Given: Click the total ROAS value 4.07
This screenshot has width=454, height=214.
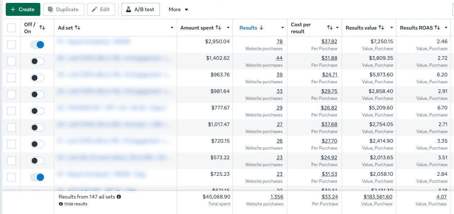Looking at the screenshot, I should (x=442, y=197).
